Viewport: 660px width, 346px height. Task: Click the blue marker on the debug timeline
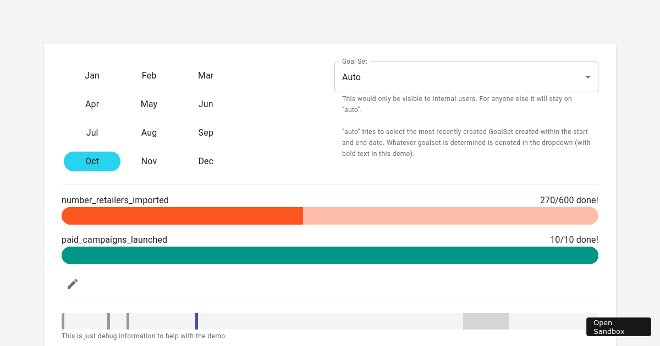point(196,321)
